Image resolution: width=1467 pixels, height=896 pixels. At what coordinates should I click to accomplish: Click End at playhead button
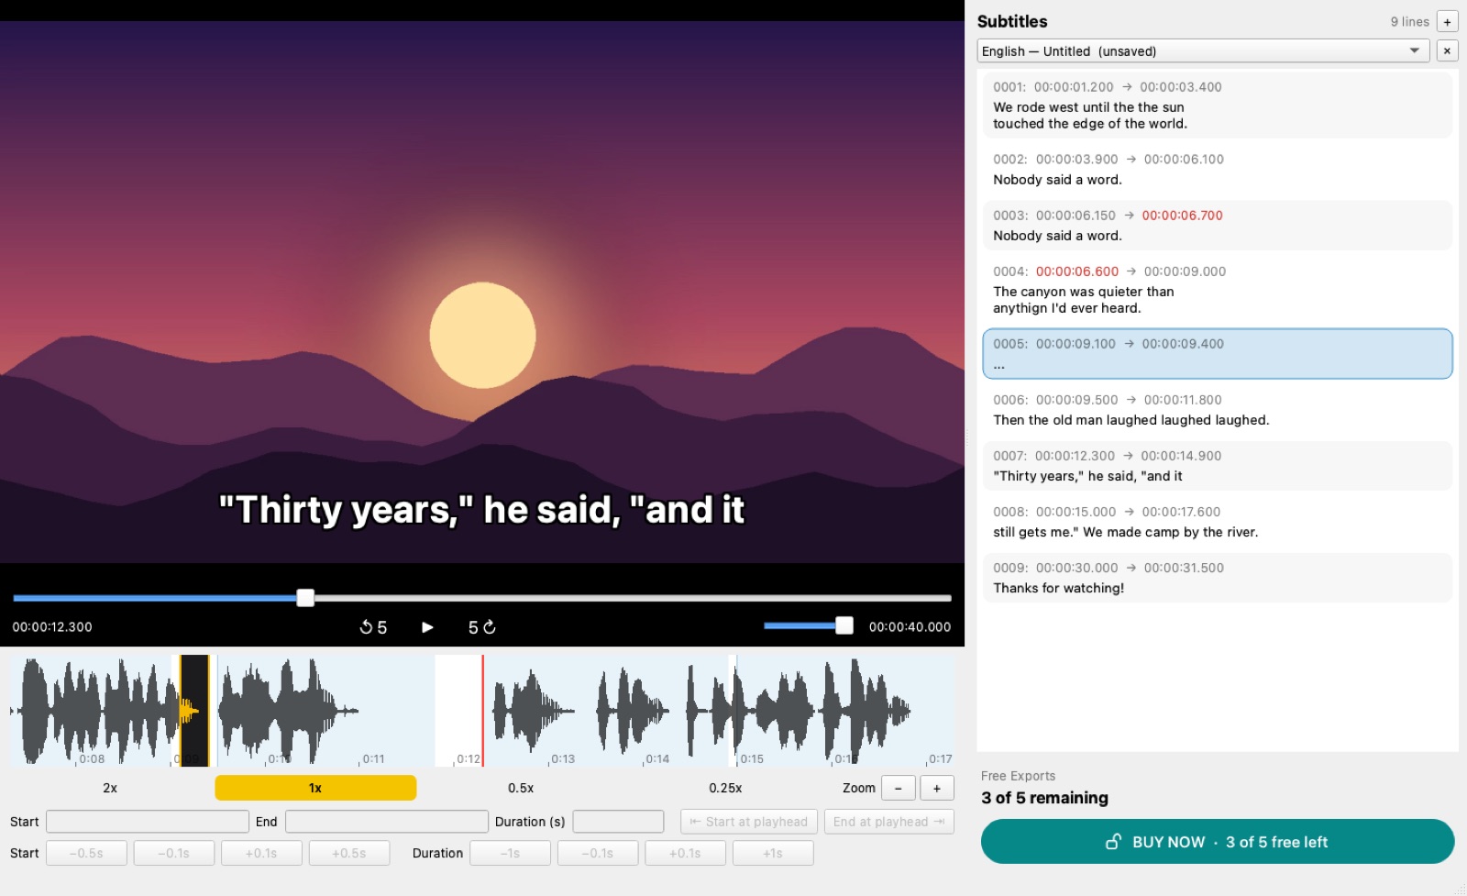click(x=889, y=822)
